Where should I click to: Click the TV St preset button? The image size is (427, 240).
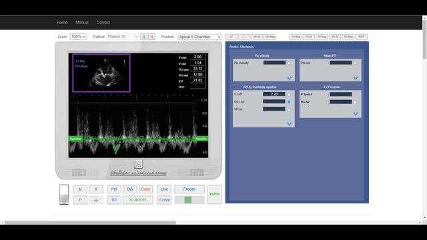click(x=308, y=37)
